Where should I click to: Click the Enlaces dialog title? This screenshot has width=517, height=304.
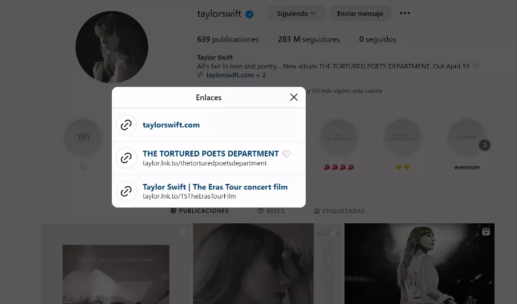[208, 98]
